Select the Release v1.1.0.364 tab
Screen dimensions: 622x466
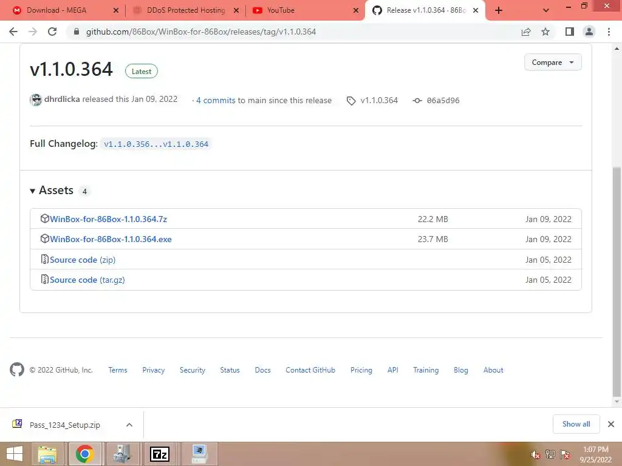(x=426, y=10)
